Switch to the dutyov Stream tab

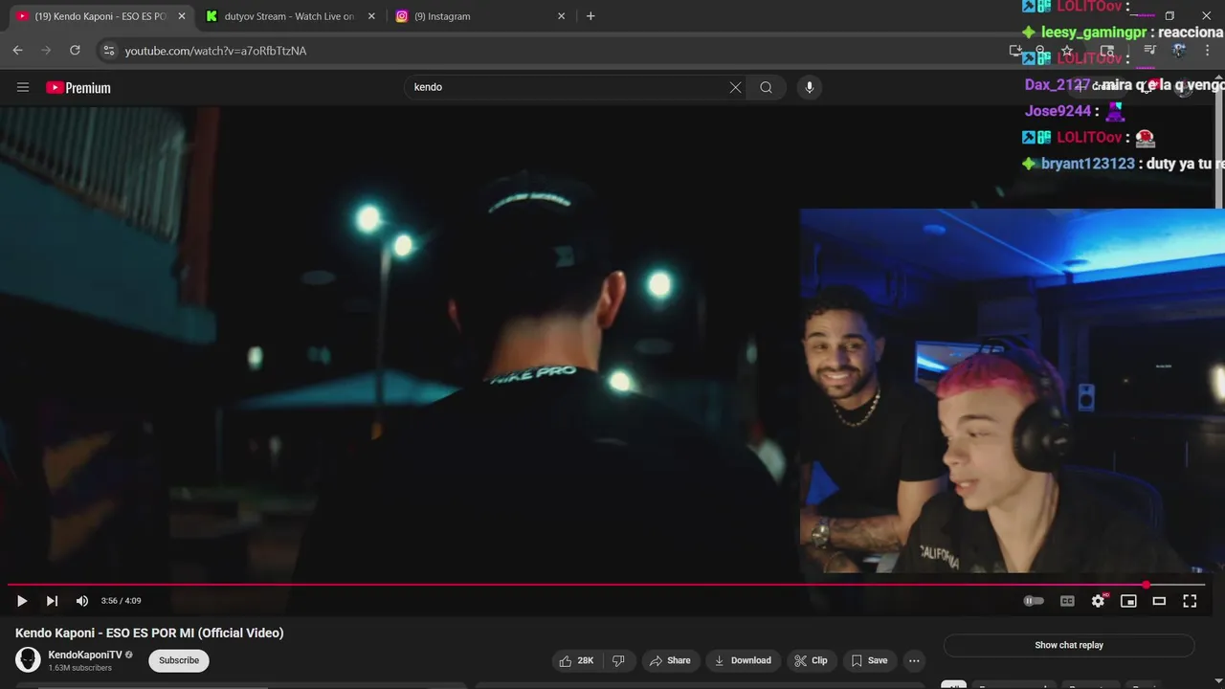pyautogui.click(x=289, y=16)
